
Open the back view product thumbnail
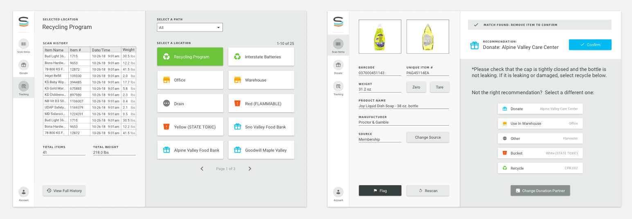[x=428, y=37]
